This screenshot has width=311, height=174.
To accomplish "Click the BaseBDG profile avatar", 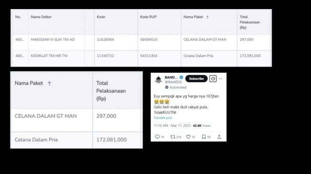I will [158, 79].
